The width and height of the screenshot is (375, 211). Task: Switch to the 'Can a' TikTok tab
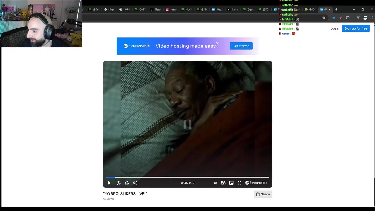[233, 9]
